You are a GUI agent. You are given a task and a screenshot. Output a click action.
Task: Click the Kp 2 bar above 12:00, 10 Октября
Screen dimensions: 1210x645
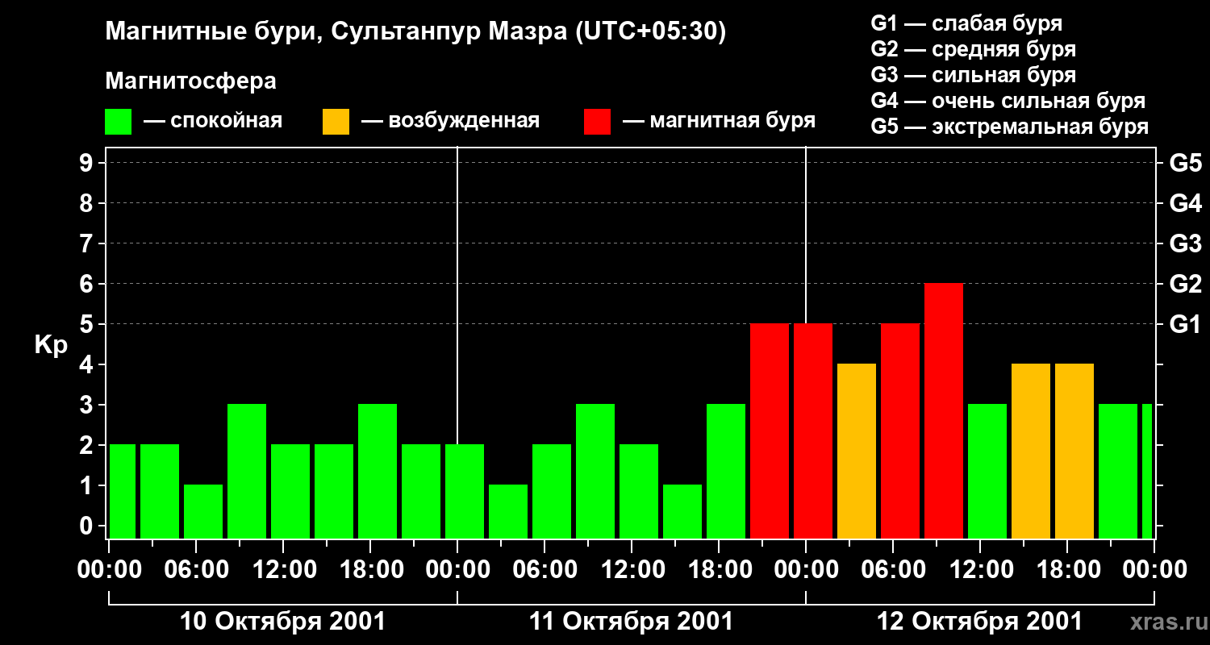(x=290, y=492)
